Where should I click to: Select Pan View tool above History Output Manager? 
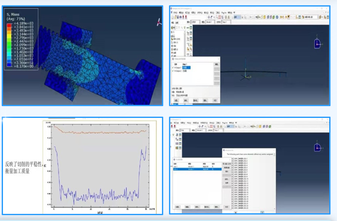pyautogui.click(x=209, y=17)
